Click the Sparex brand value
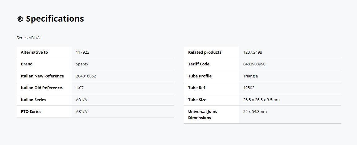The image size is (357, 145). (82, 64)
